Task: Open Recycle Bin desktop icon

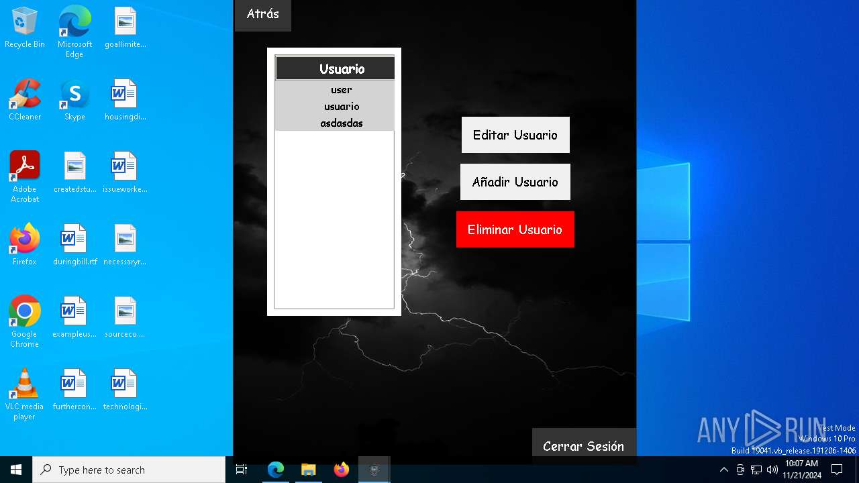Action: 25,28
